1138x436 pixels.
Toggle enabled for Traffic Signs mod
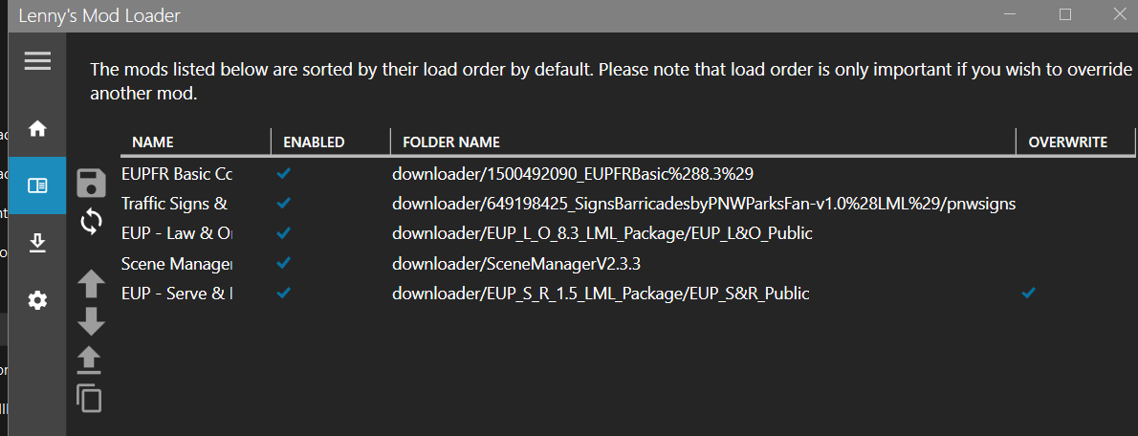tap(283, 204)
